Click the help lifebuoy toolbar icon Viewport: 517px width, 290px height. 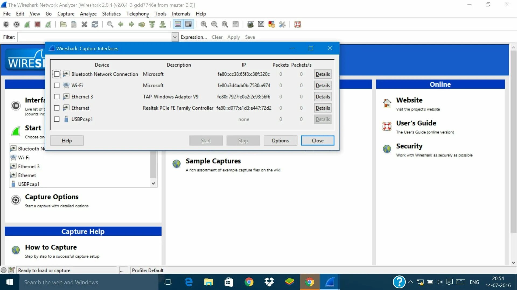pos(298,24)
